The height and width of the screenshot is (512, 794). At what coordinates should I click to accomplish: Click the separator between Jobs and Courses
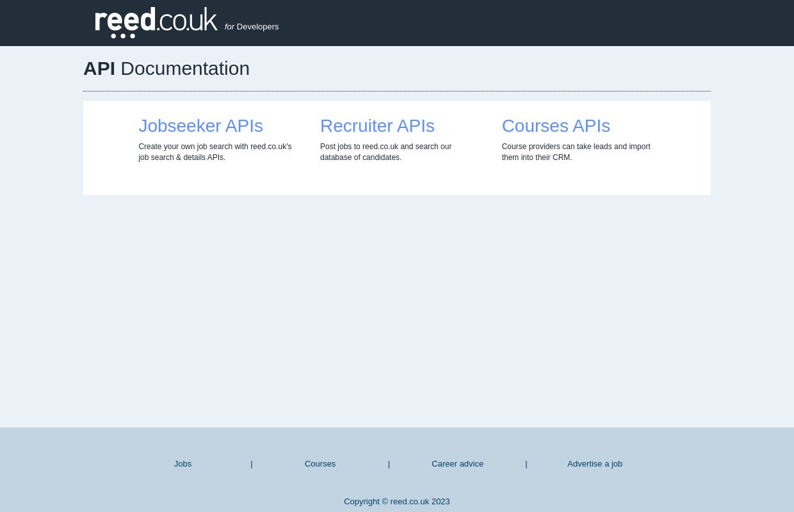[x=252, y=464]
